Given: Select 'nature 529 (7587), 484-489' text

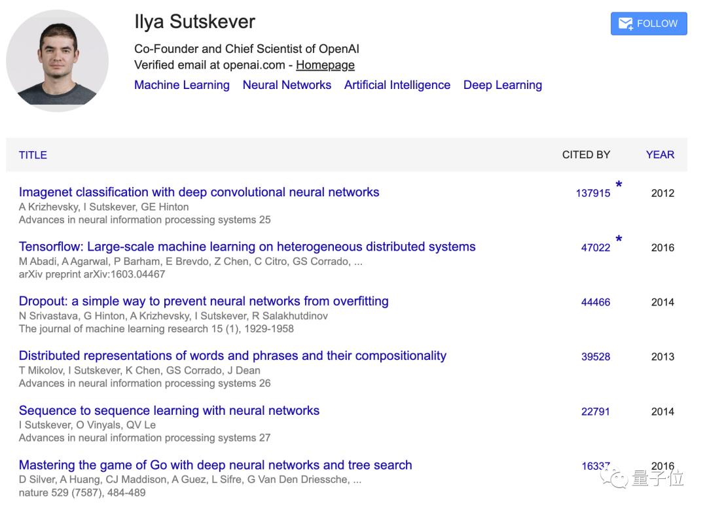Looking at the screenshot, I should tap(82, 493).
